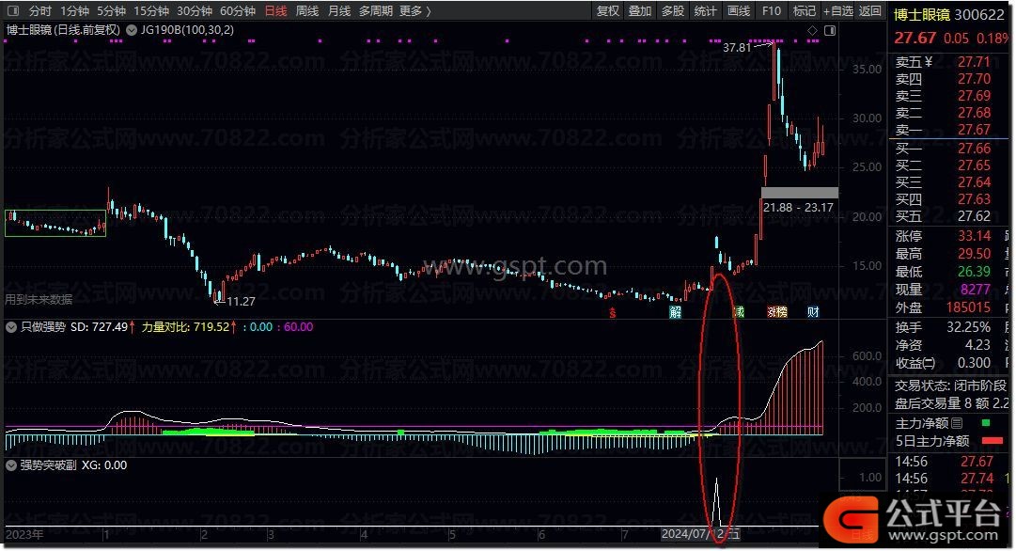The height and width of the screenshot is (551, 1016).
Task: Click the 现量 value 8277
Action: pos(976,290)
